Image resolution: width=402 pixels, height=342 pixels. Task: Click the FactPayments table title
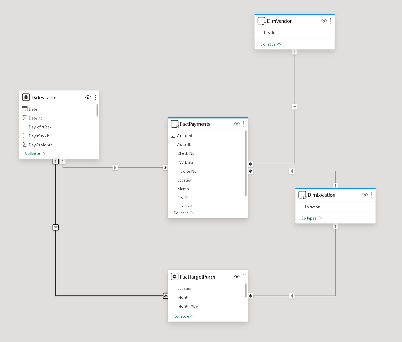[x=195, y=124]
